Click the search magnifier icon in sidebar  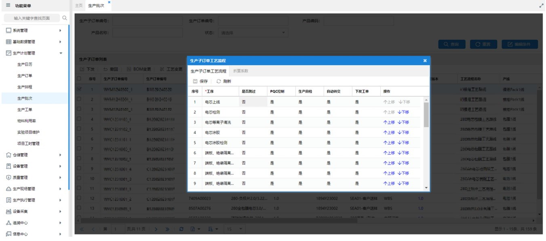click(65, 18)
